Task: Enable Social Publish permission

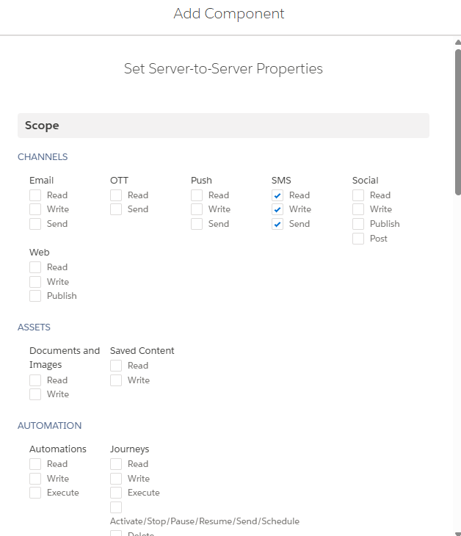Action: pos(358,224)
